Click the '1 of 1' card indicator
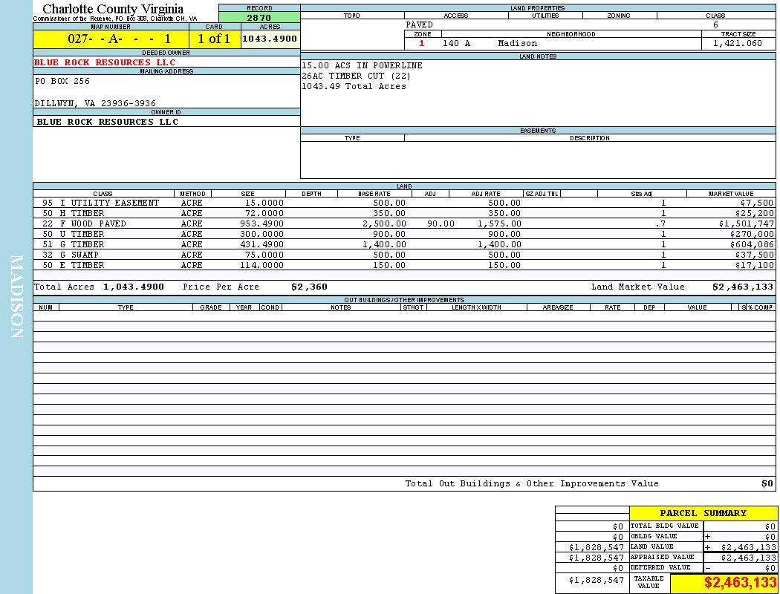 pyautogui.click(x=214, y=39)
